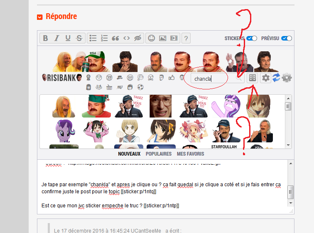
Task: Toggle the STICKERS switch
Action: pyautogui.click(x=252, y=38)
